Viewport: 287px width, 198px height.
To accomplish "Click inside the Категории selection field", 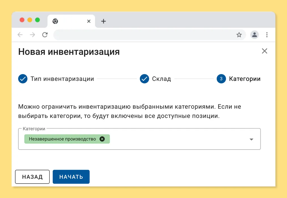I will 139,139.
